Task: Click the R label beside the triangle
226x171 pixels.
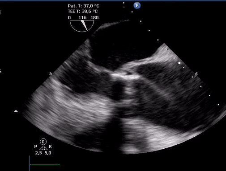Action: click(50, 147)
